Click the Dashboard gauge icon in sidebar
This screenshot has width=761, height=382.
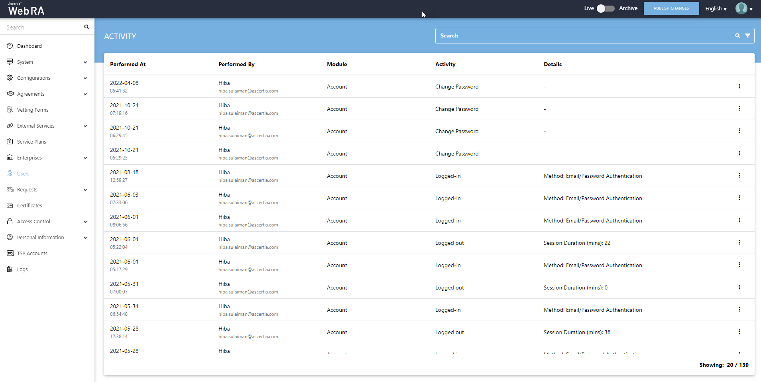[x=10, y=46]
